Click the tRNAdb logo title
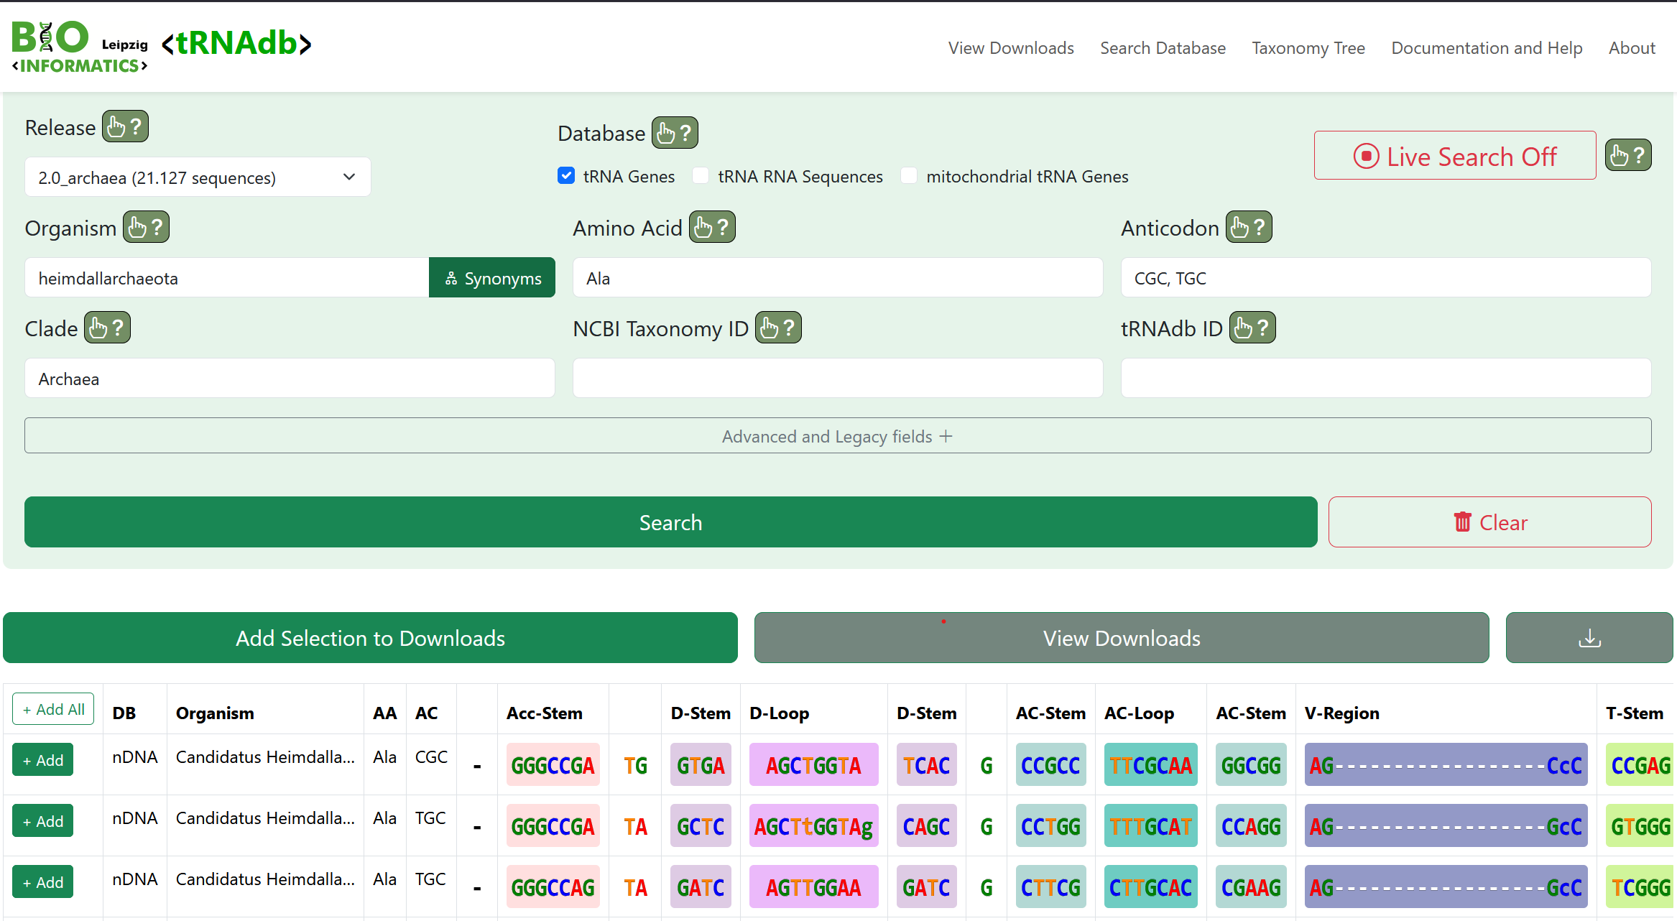1677x921 pixels. tap(236, 44)
